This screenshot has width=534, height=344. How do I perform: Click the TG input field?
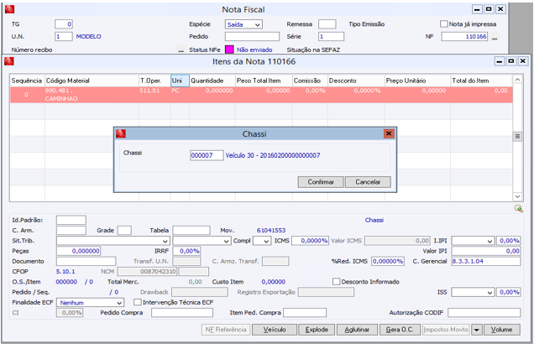pos(64,24)
